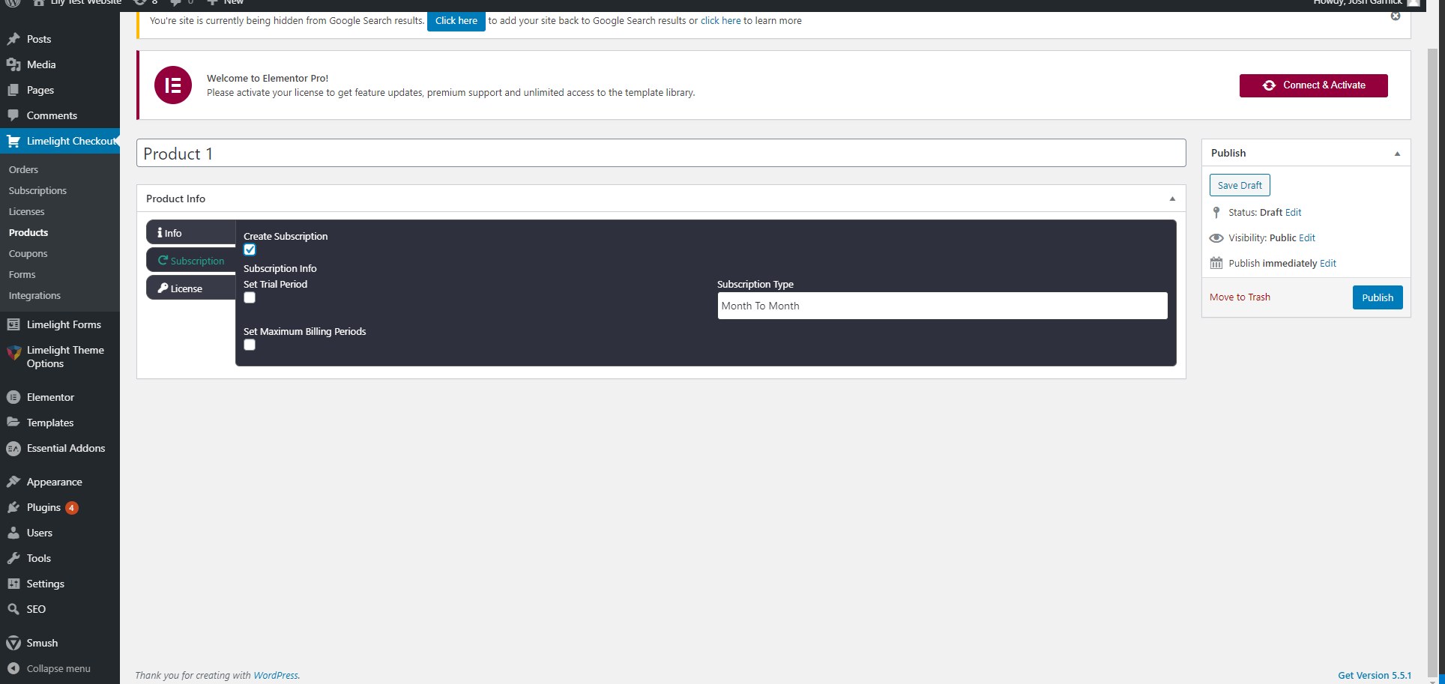Image resolution: width=1445 pixels, height=684 pixels.
Task: Open the Appearance paintbrush icon
Action: click(13, 482)
